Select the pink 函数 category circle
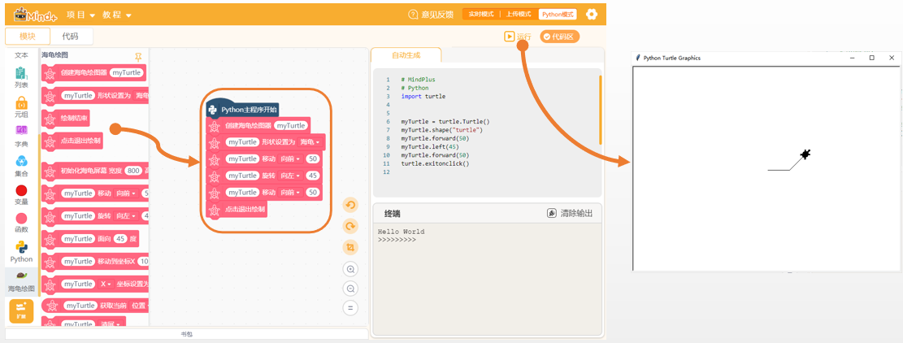903x343 pixels. point(21,219)
